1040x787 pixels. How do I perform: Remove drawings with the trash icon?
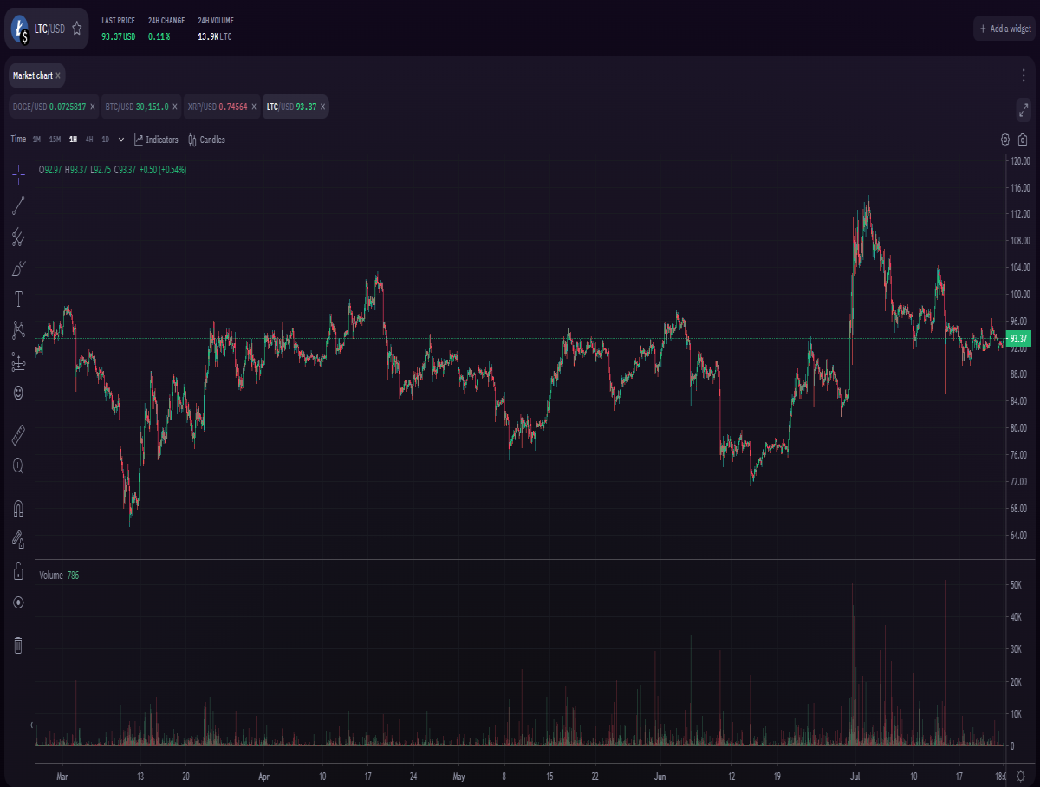click(x=18, y=644)
